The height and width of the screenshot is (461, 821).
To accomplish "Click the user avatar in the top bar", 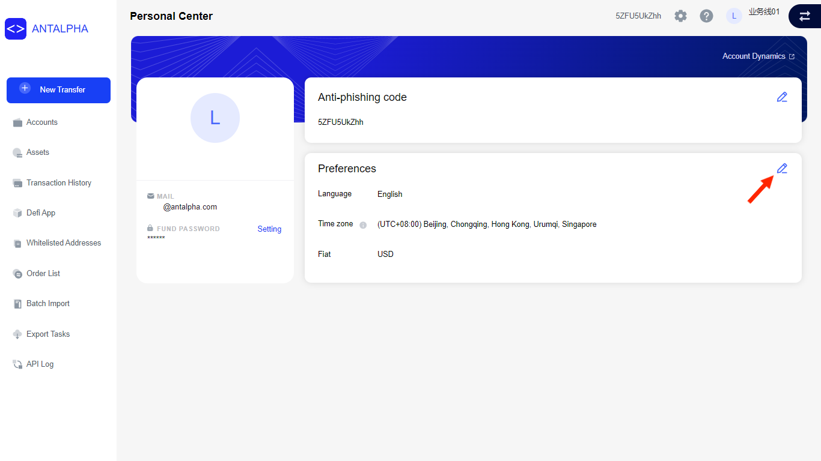I will click(734, 16).
